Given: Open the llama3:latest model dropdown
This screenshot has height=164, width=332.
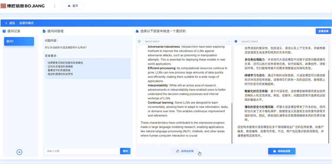Looking at the screenshot, I should click(187, 41).
